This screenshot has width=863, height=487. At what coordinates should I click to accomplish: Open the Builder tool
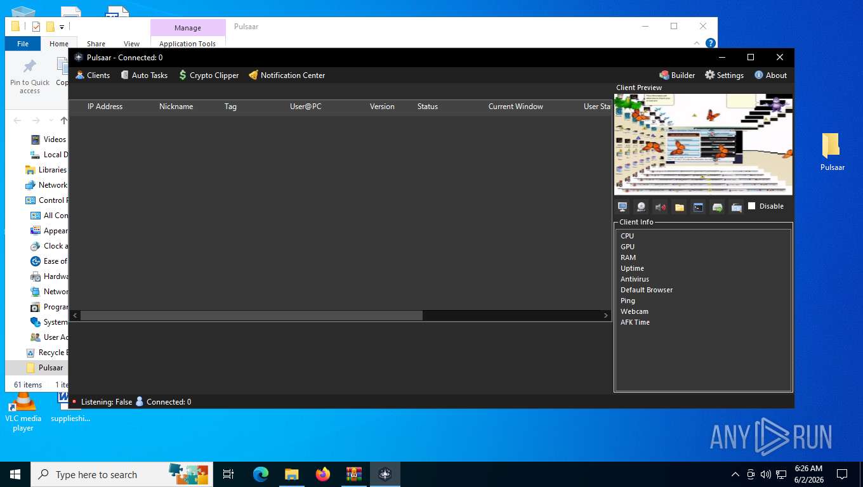[x=677, y=75]
